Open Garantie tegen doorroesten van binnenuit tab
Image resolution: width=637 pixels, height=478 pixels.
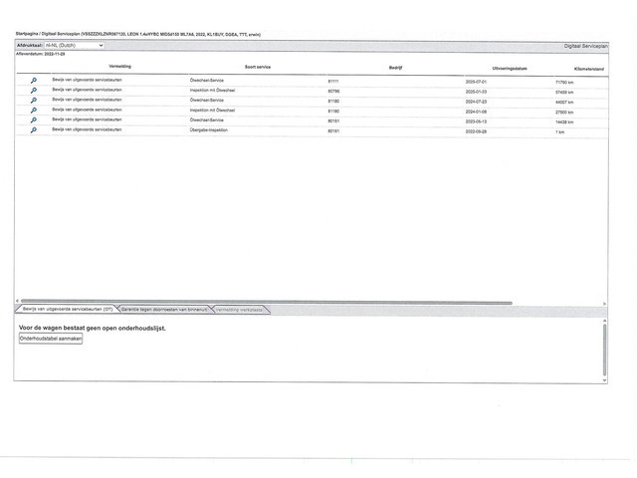pos(165,310)
